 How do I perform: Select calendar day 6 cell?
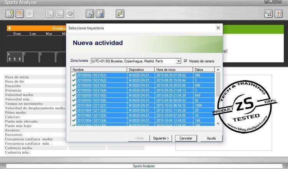tap(47, 57)
